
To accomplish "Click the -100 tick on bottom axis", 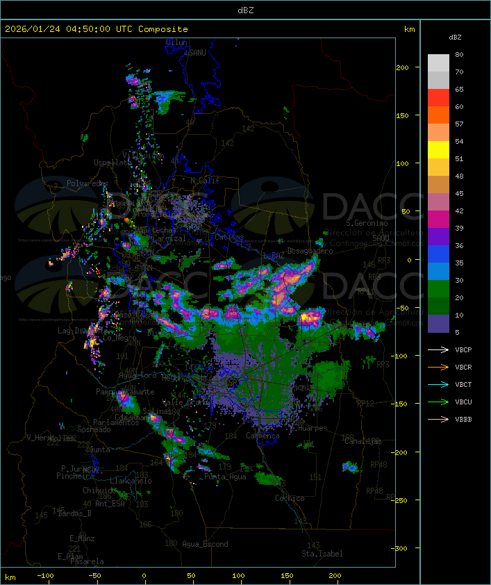I will [x=46, y=576].
